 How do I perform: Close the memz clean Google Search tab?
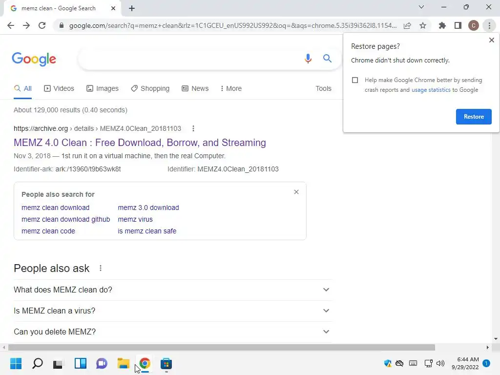pos(113,8)
